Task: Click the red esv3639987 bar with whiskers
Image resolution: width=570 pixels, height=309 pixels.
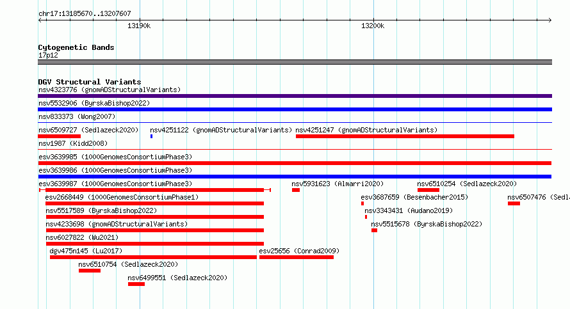Action: (155, 190)
